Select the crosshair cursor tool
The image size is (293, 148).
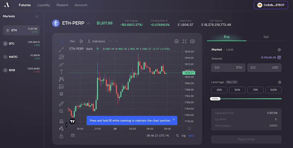coord(61,42)
